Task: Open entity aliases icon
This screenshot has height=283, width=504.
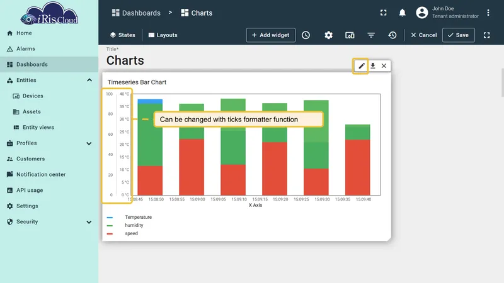Action: pyautogui.click(x=350, y=35)
